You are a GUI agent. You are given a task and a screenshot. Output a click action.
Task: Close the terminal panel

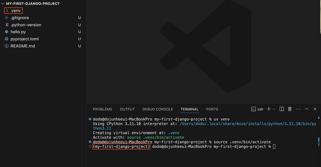pos(315,109)
